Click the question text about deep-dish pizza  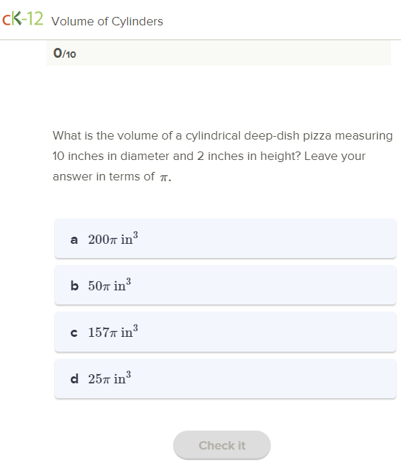(x=222, y=156)
